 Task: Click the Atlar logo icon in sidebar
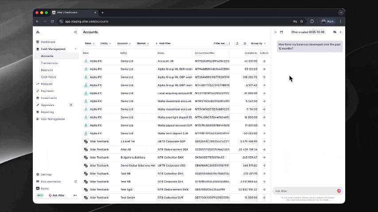38,32
